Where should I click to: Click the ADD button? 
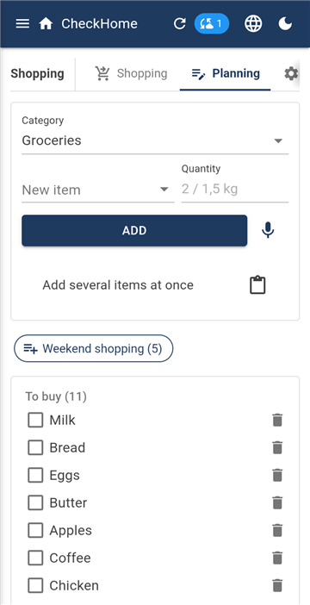click(x=134, y=230)
